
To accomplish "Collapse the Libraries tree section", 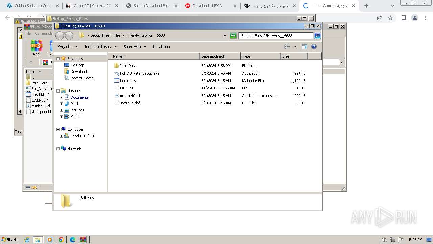I will pyautogui.click(x=58, y=91).
